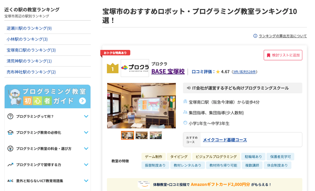Click the face icon beside 小学1年生～中学3年生
Image resolution: width=315 pixels, height=191 pixels.
click(185, 123)
